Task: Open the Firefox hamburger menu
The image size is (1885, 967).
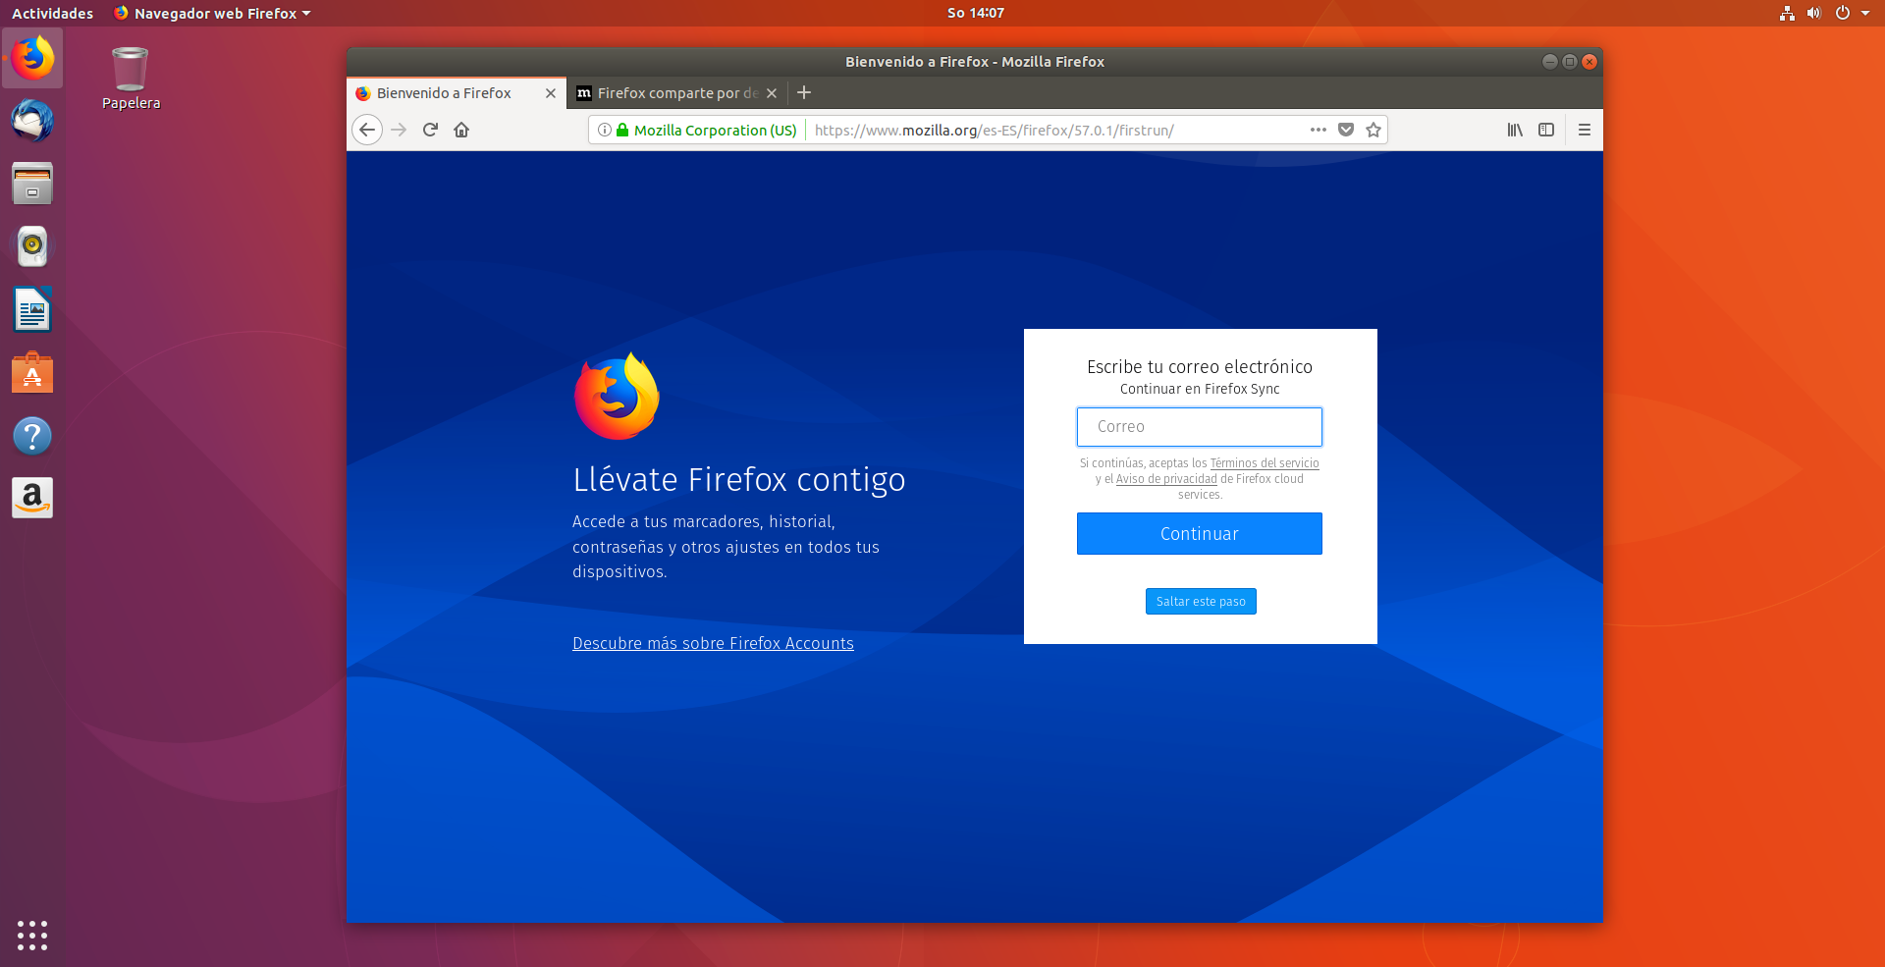Action: tap(1585, 130)
